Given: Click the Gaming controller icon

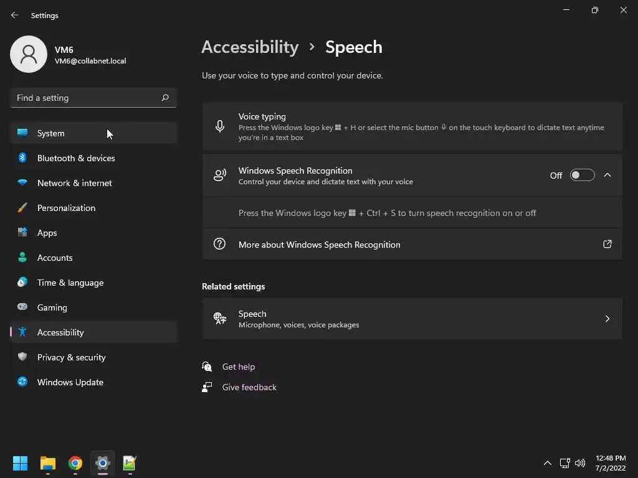Looking at the screenshot, I should click(22, 307).
